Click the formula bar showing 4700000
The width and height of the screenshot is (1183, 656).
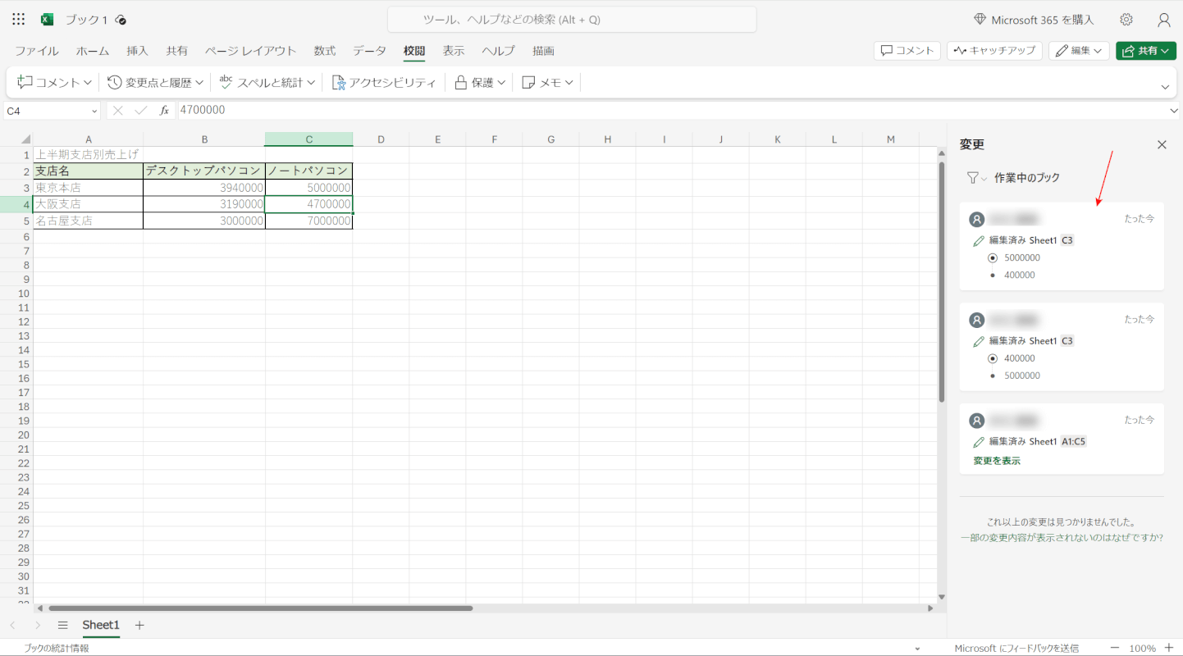click(673, 110)
